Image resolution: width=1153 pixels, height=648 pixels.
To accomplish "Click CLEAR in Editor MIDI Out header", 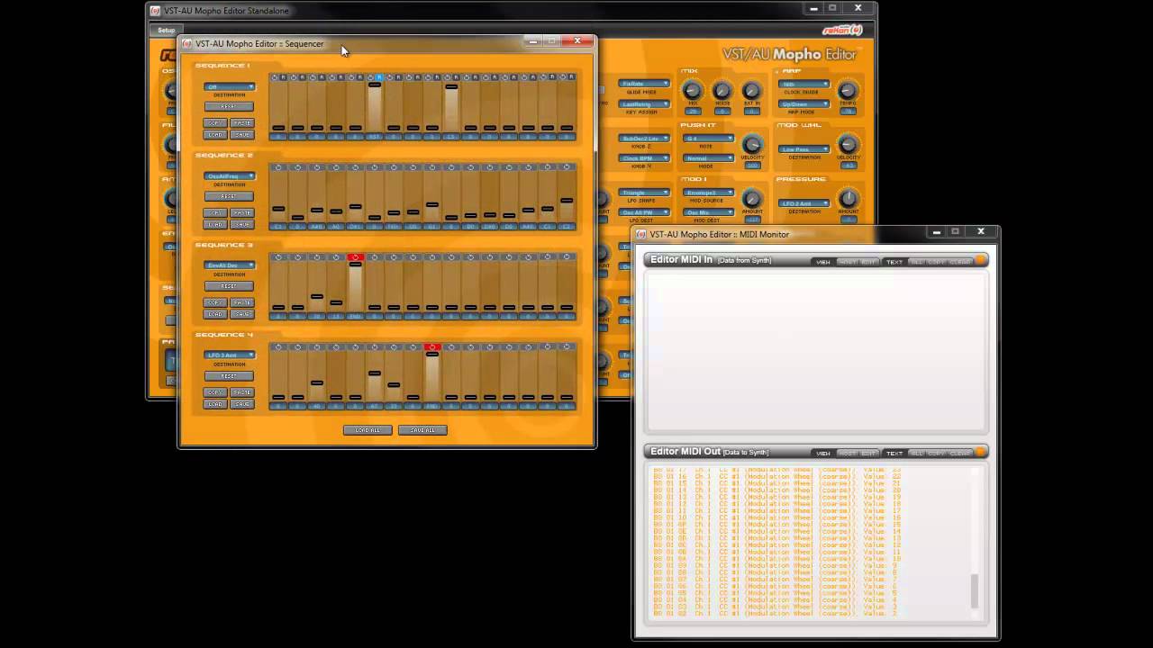I will [960, 453].
